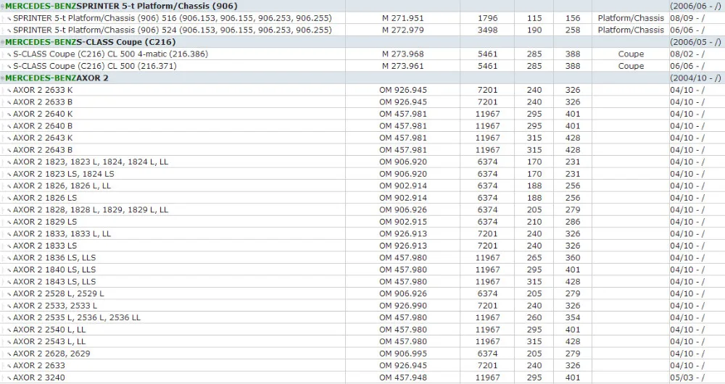Click the arrow icon beside AXOR 2 2643 K
The image size is (725, 384).
[9, 138]
